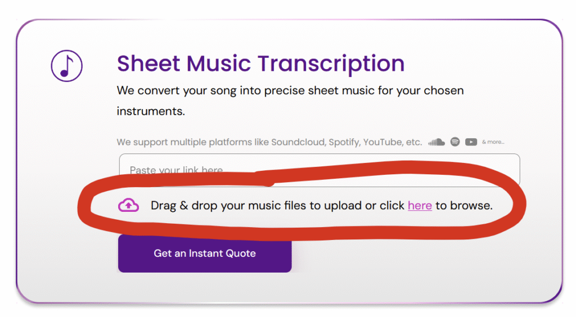This screenshot has width=576, height=317.
Task: Click the words "to browse." after the link
Action: tap(463, 206)
